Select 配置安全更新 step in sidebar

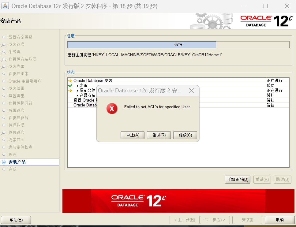21,37
